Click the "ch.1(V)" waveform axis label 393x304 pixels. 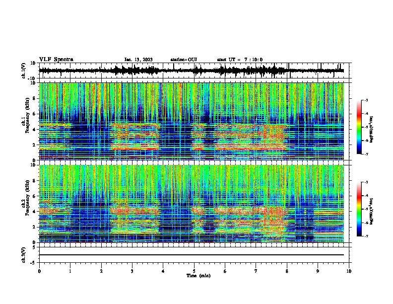pyautogui.click(x=24, y=71)
